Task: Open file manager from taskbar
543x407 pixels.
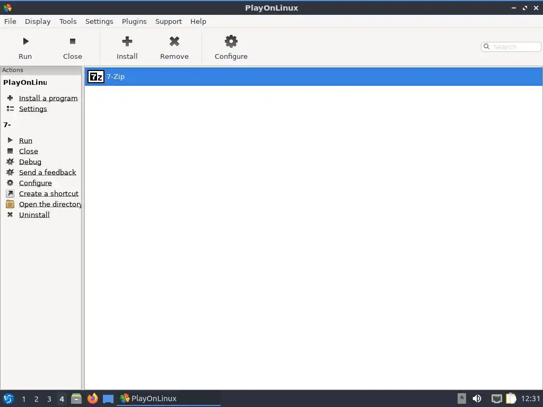Action: [76, 399]
